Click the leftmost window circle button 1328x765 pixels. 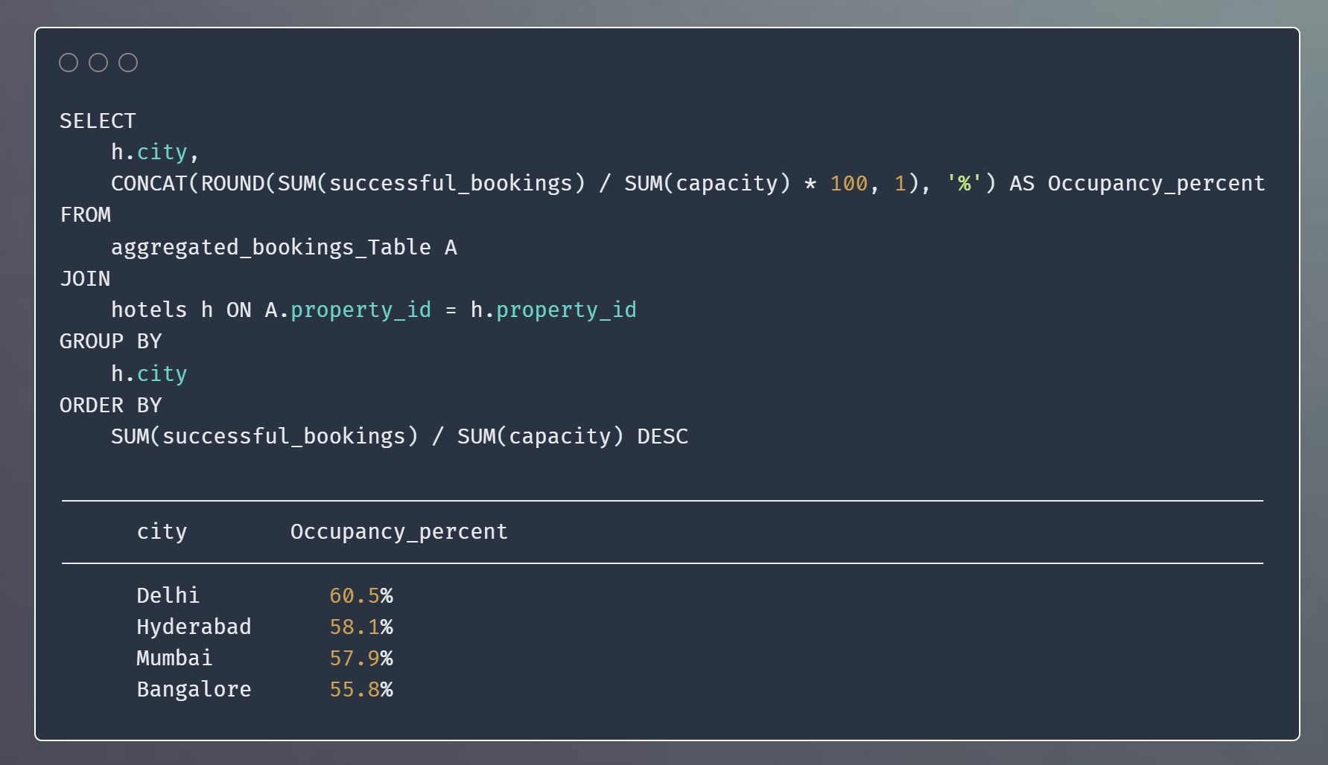[x=69, y=63]
